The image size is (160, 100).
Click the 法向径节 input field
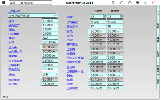[x=50, y=25]
